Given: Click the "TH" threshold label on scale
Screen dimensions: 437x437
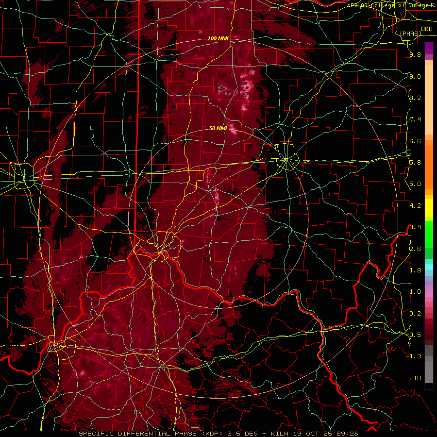Looking at the screenshot, I should coord(417,378).
